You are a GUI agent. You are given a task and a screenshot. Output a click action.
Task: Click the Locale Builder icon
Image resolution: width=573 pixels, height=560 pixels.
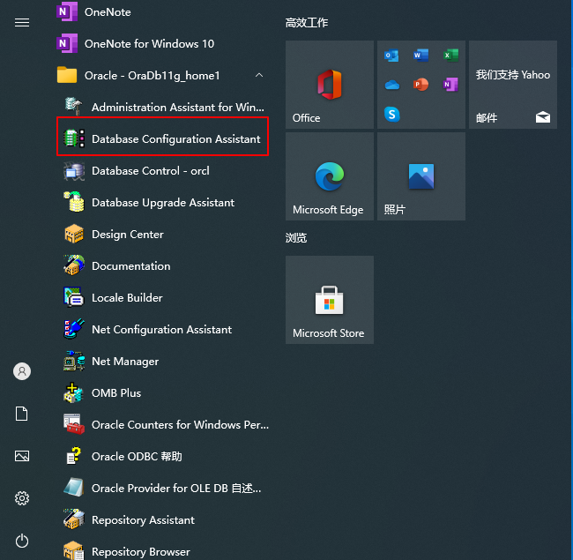tap(74, 297)
